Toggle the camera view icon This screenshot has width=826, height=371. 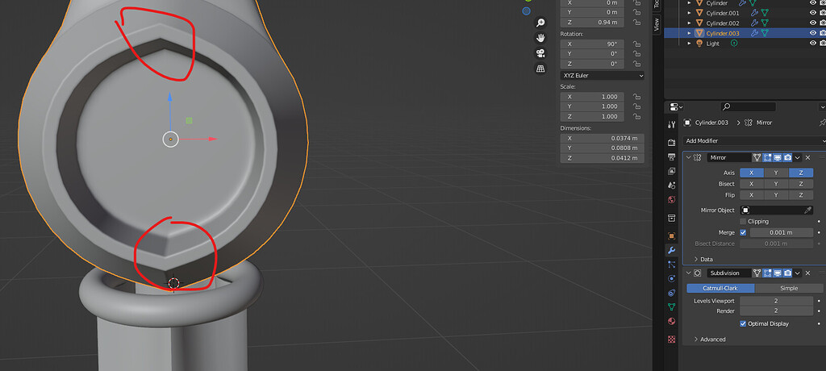[540, 53]
